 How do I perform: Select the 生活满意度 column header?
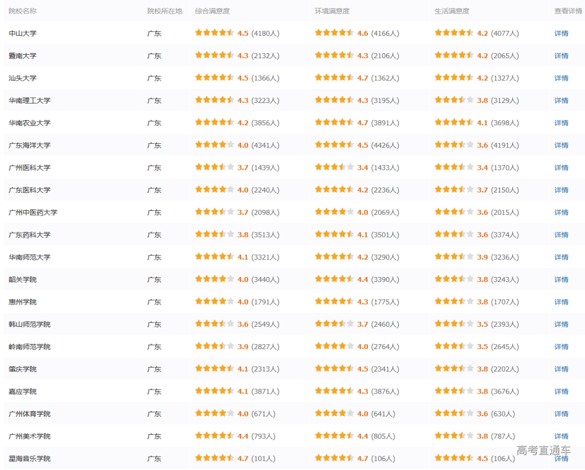(x=452, y=11)
